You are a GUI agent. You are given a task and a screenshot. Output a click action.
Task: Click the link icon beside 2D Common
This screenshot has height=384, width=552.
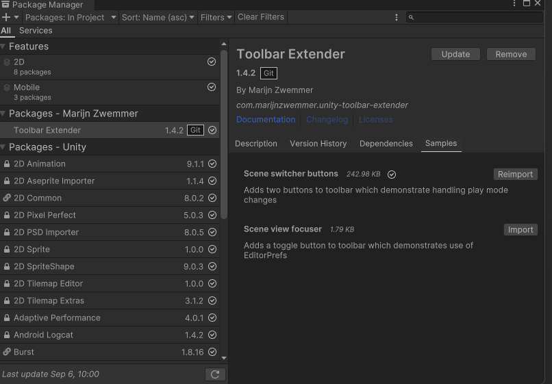[x=7, y=198]
